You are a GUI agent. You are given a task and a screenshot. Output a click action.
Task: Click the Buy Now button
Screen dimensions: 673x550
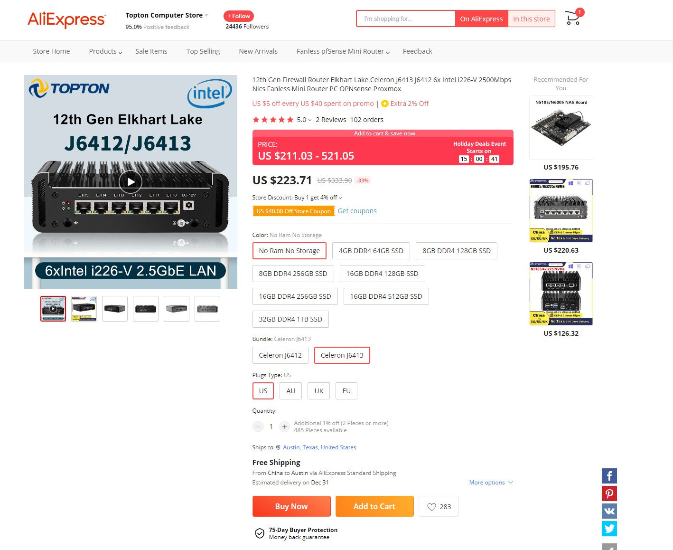pyautogui.click(x=291, y=506)
